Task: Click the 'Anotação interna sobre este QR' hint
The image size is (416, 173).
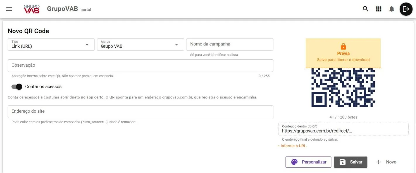Action: point(62,76)
